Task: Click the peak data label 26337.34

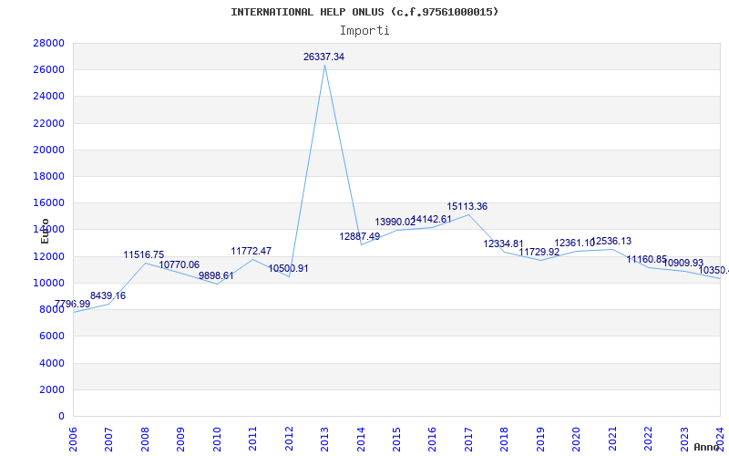Action: [x=323, y=57]
